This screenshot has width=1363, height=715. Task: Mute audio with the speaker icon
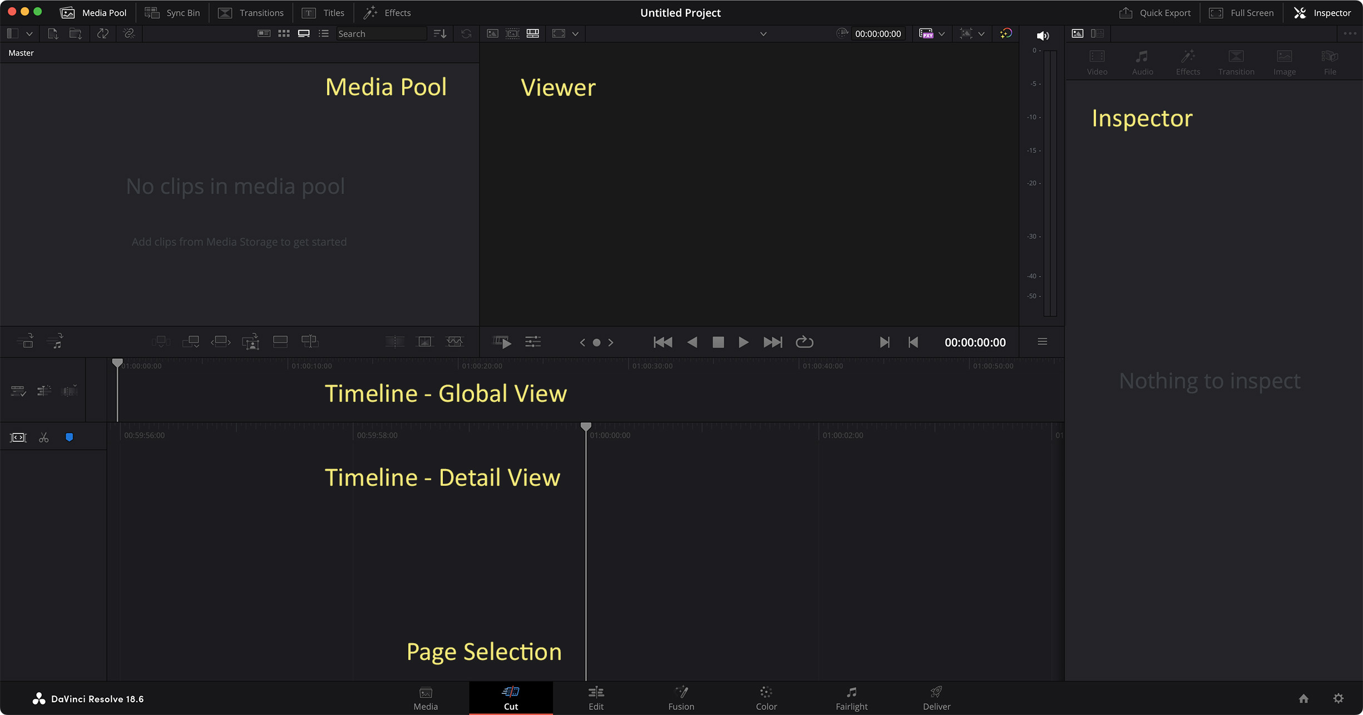[x=1043, y=36]
